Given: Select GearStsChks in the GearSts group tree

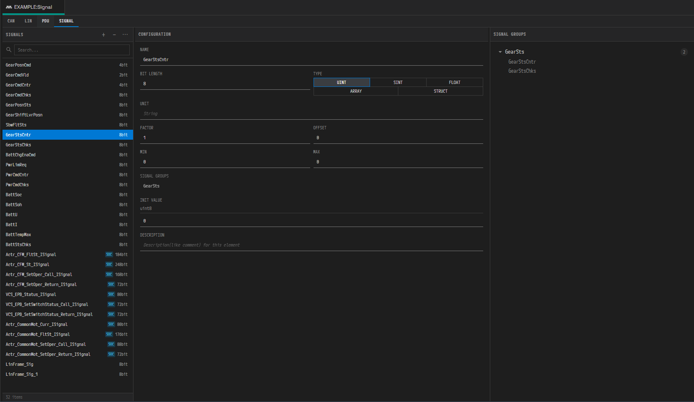Looking at the screenshot, I should point(522,71).
